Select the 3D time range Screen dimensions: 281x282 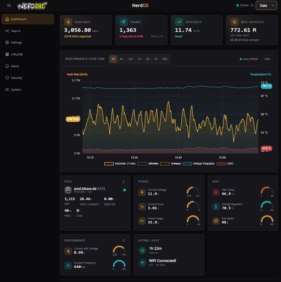pos(148,59)
